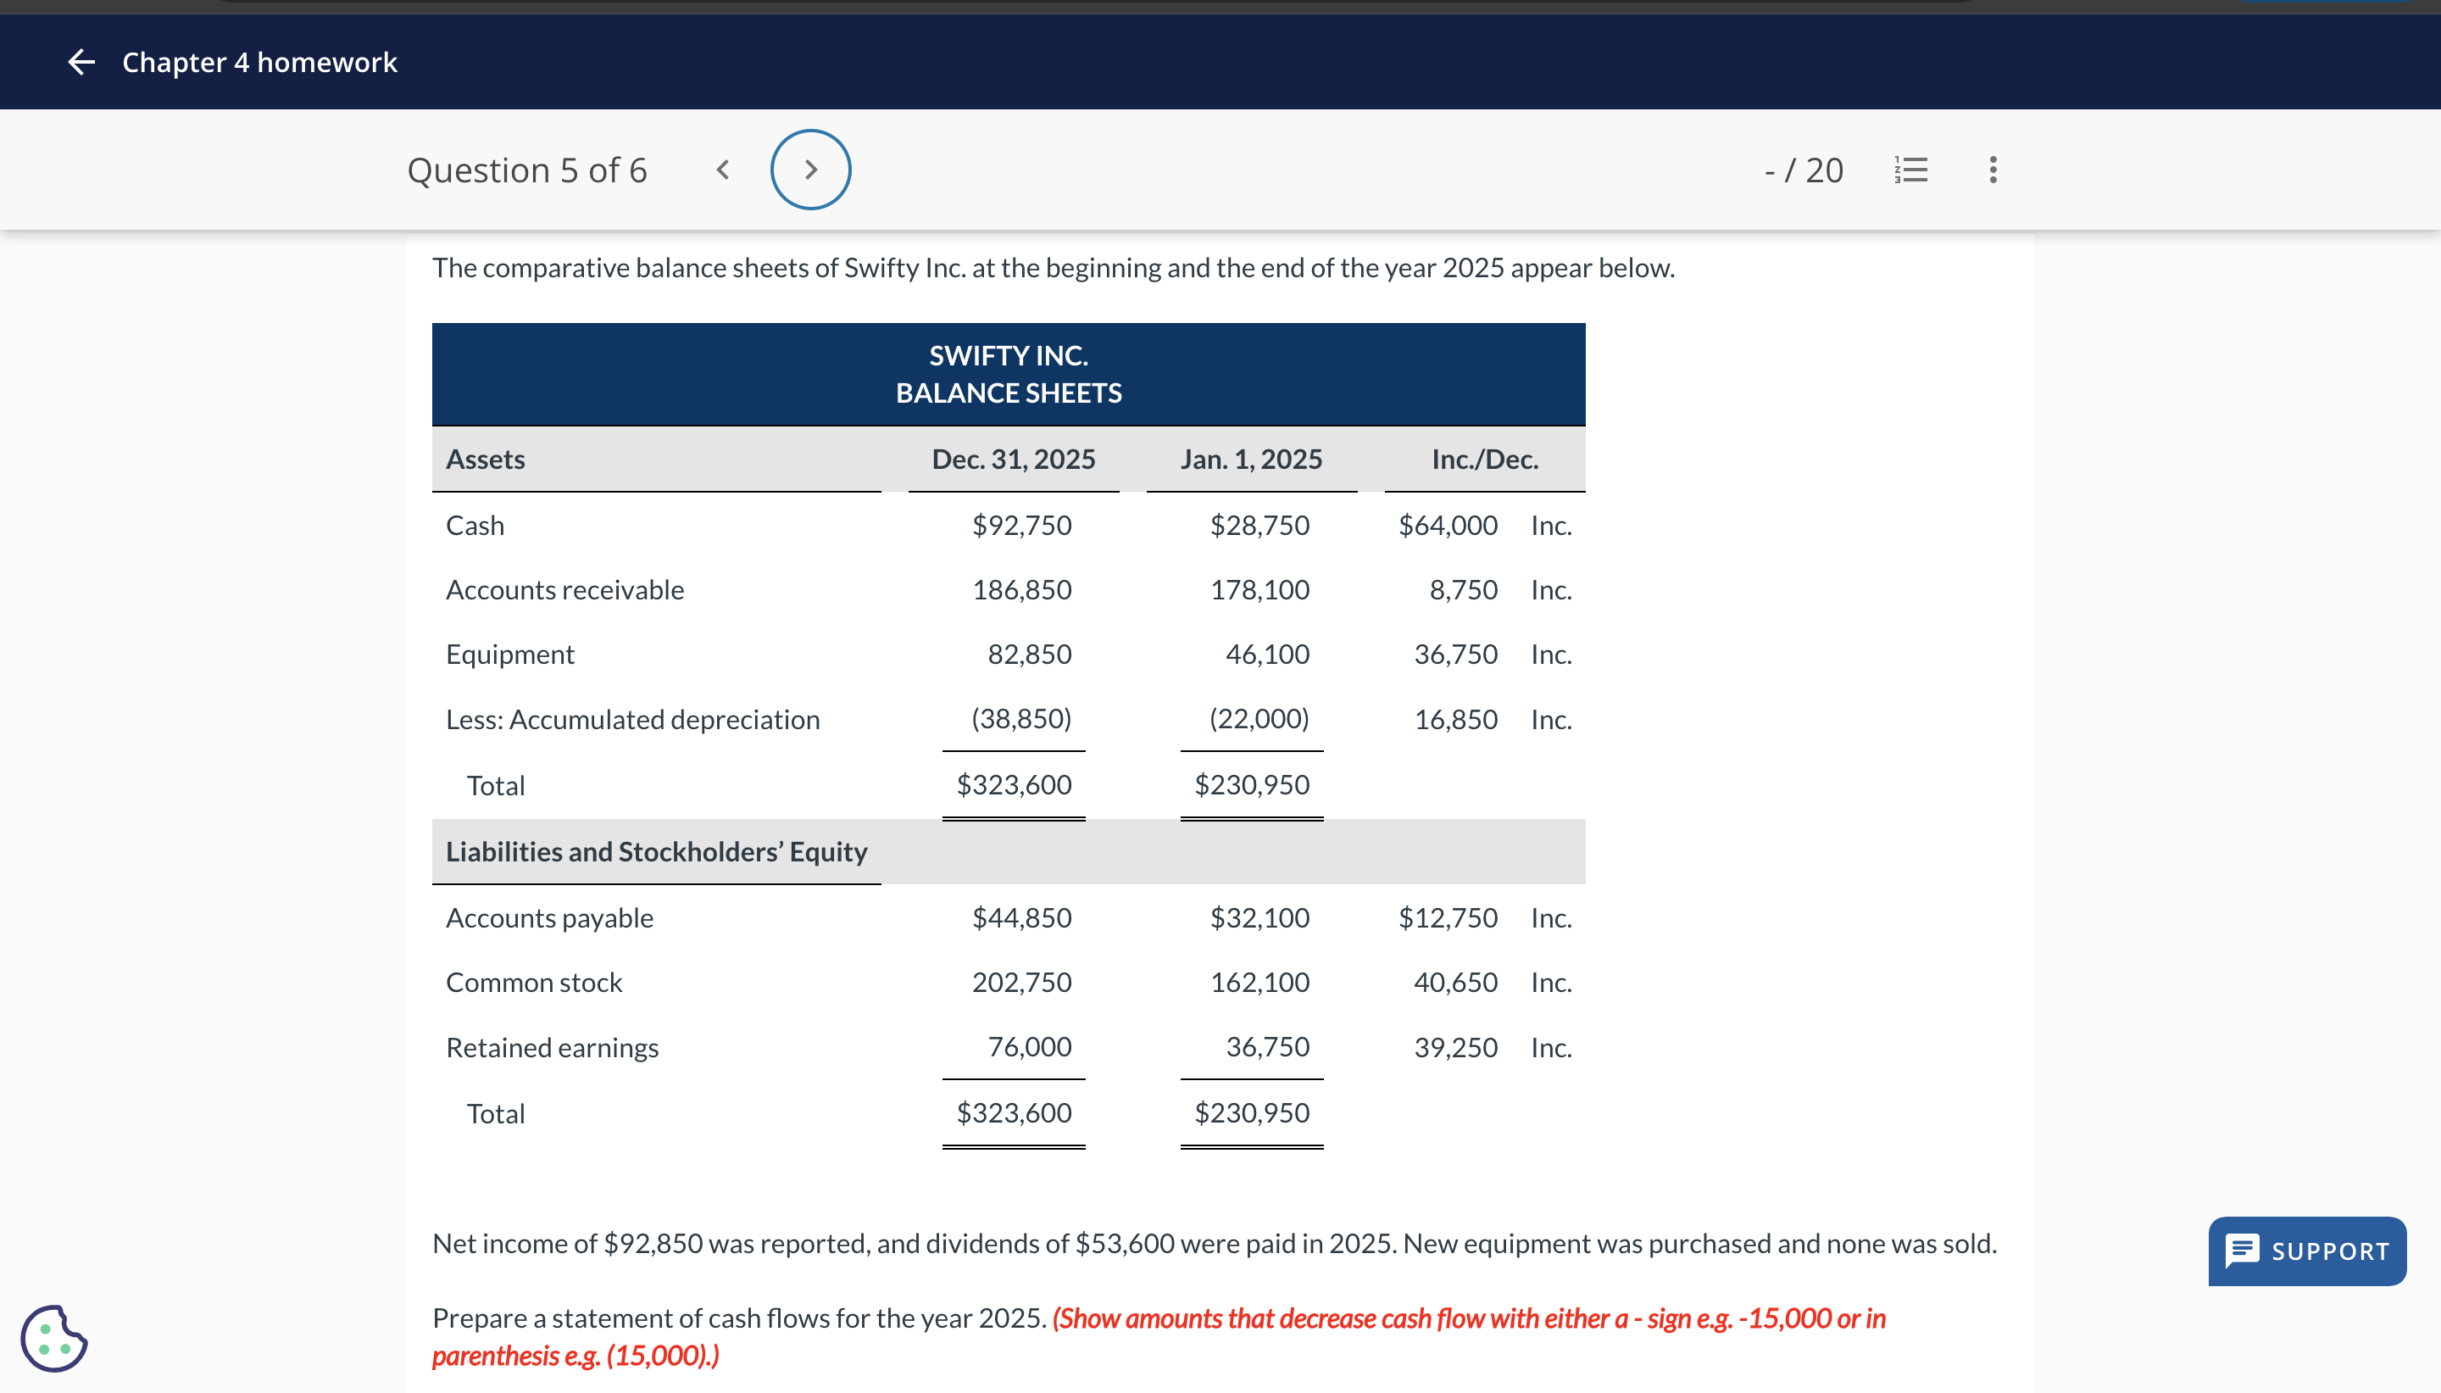Click the Cash row label

coord(475,526)
